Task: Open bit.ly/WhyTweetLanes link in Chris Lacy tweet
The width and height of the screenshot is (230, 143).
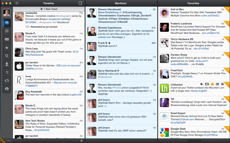Action: pyautogui.click(x=52, y=53)
